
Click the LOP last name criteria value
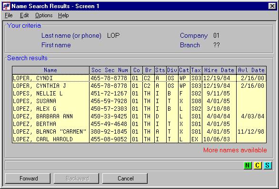pyautogui.click(x=113, y=35)
